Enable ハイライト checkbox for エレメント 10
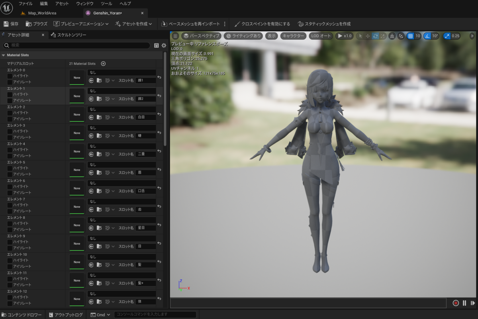Screen dimensions: 478x319 [x=10, y=260]
